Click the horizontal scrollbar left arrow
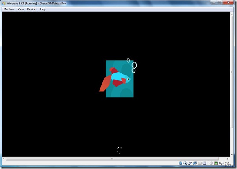This screenshot has width=237, height=169. (4, 158)
